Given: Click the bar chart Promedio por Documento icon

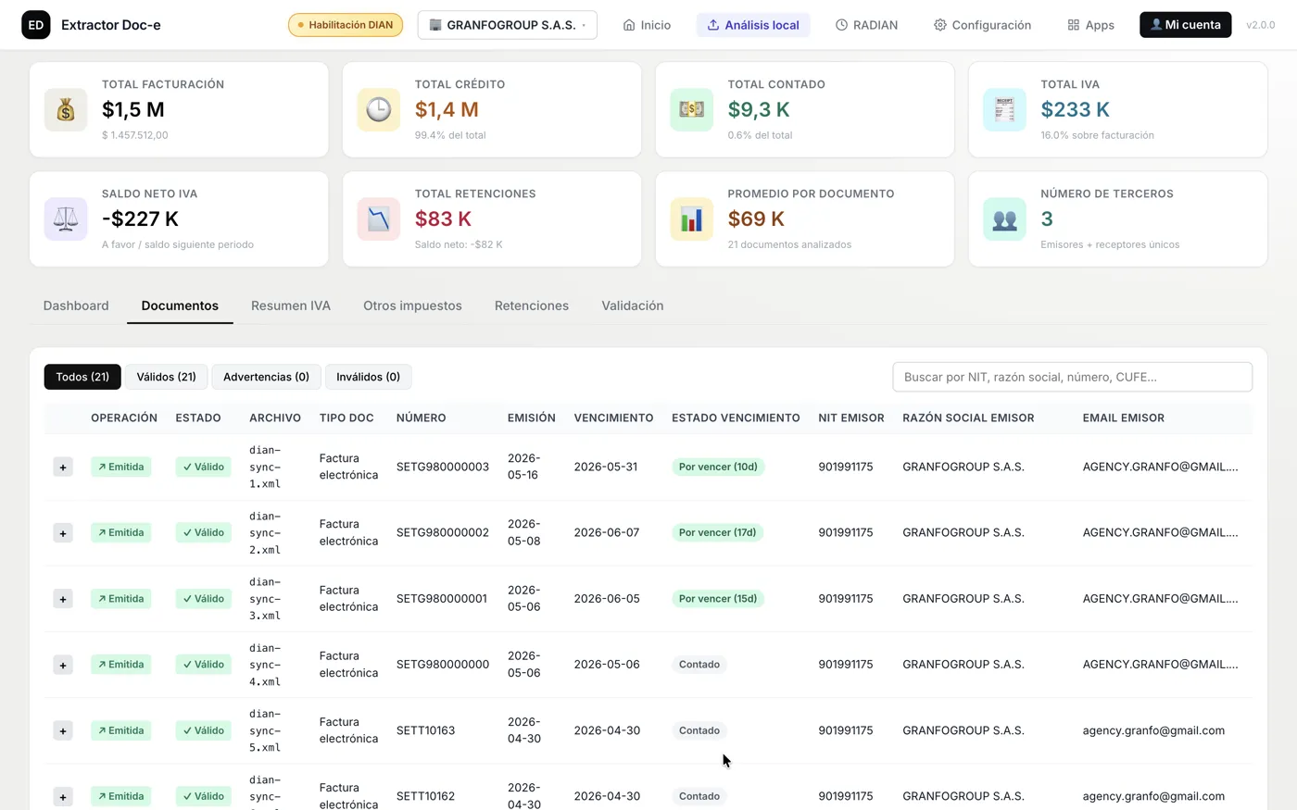Looking at the screenshot, I should pos(692,219).
